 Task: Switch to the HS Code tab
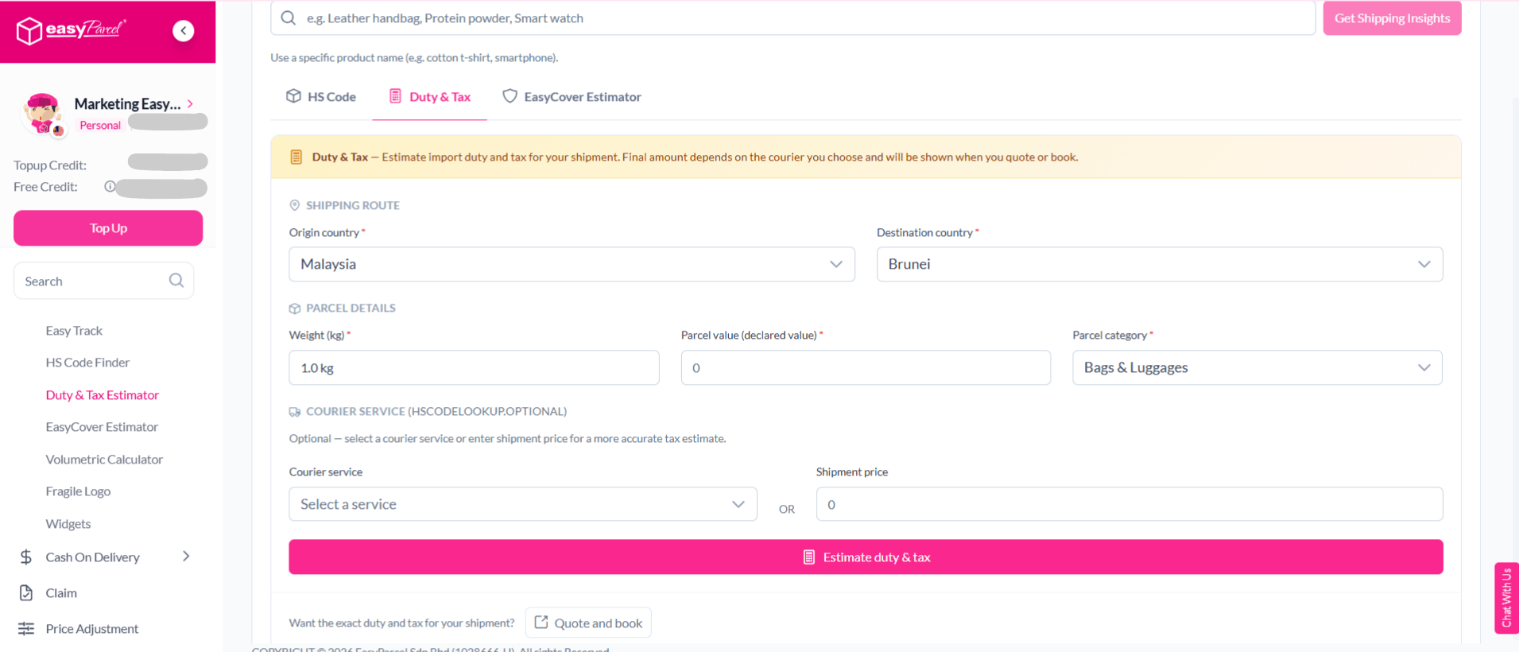[321, 97]
